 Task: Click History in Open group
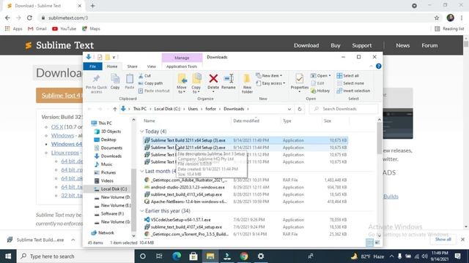tap(320, 91)
